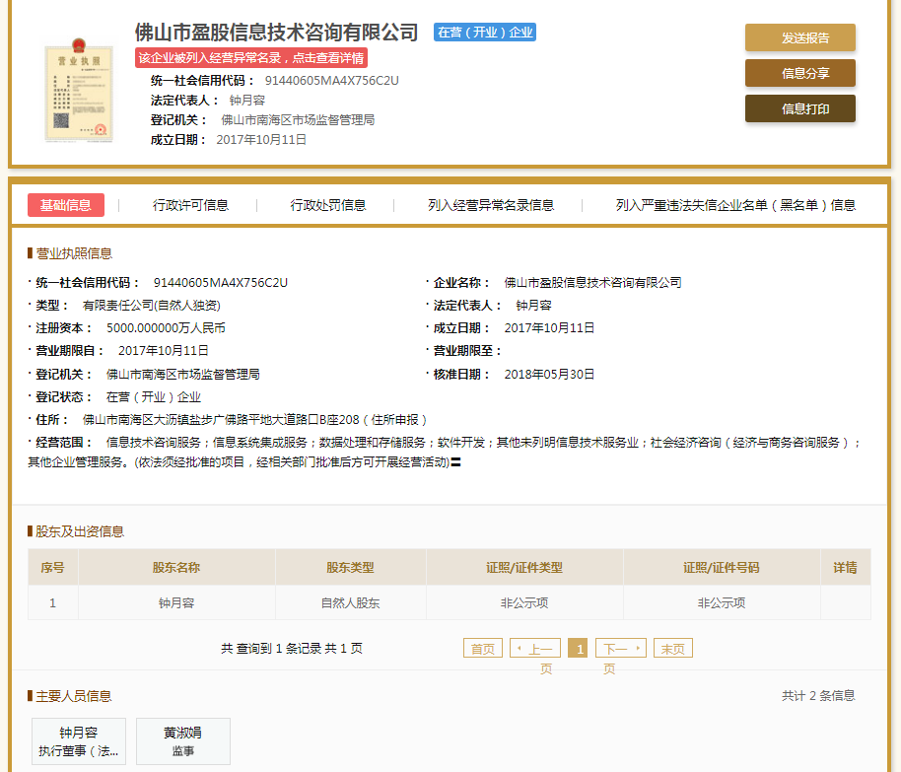This screenshot has height=772, width=901.
Task: Switch to 列入经营异常名录信息 tab
Action: [490, 205]
